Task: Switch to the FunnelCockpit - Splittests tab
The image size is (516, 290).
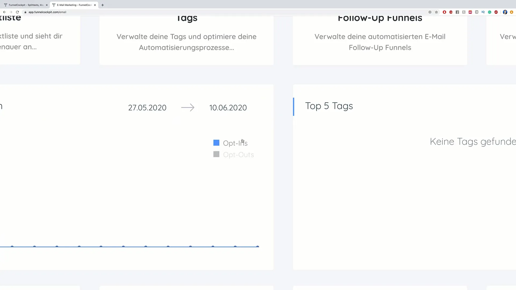Action: coord(25,5)
